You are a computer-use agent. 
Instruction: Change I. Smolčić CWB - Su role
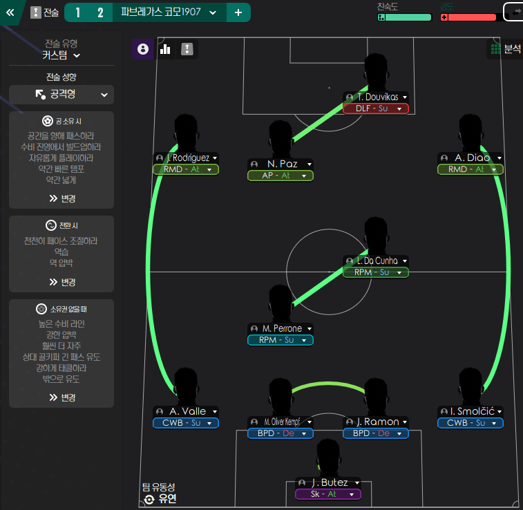coord(470,423)
